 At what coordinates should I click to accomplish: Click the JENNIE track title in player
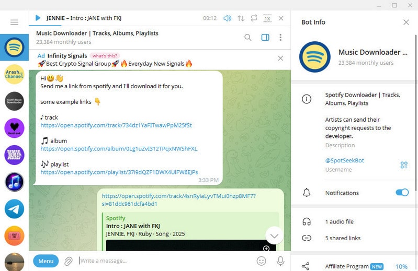pyautogui.click(x=84, y=18)
